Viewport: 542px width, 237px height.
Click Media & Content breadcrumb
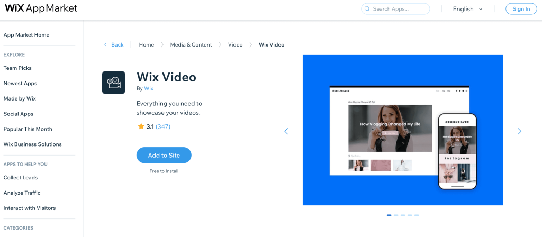tap(191, 45)
